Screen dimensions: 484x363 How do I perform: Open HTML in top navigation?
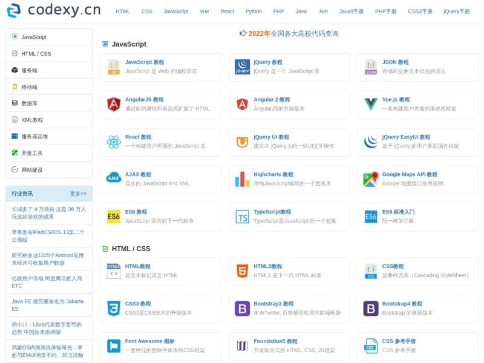(x=123, y=11)
